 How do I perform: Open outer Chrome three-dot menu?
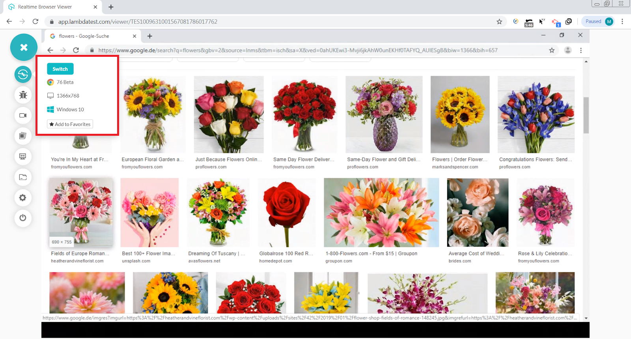(x=622, y=22)
